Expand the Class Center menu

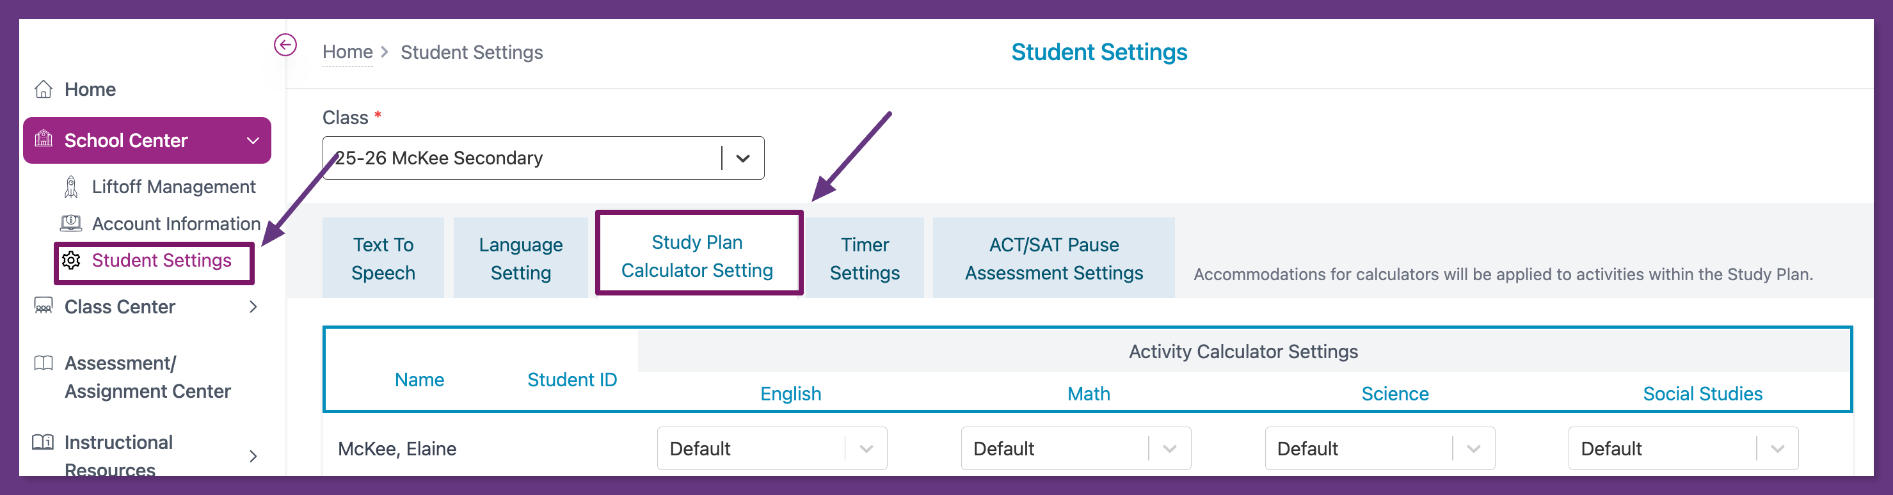click(253, 306)
